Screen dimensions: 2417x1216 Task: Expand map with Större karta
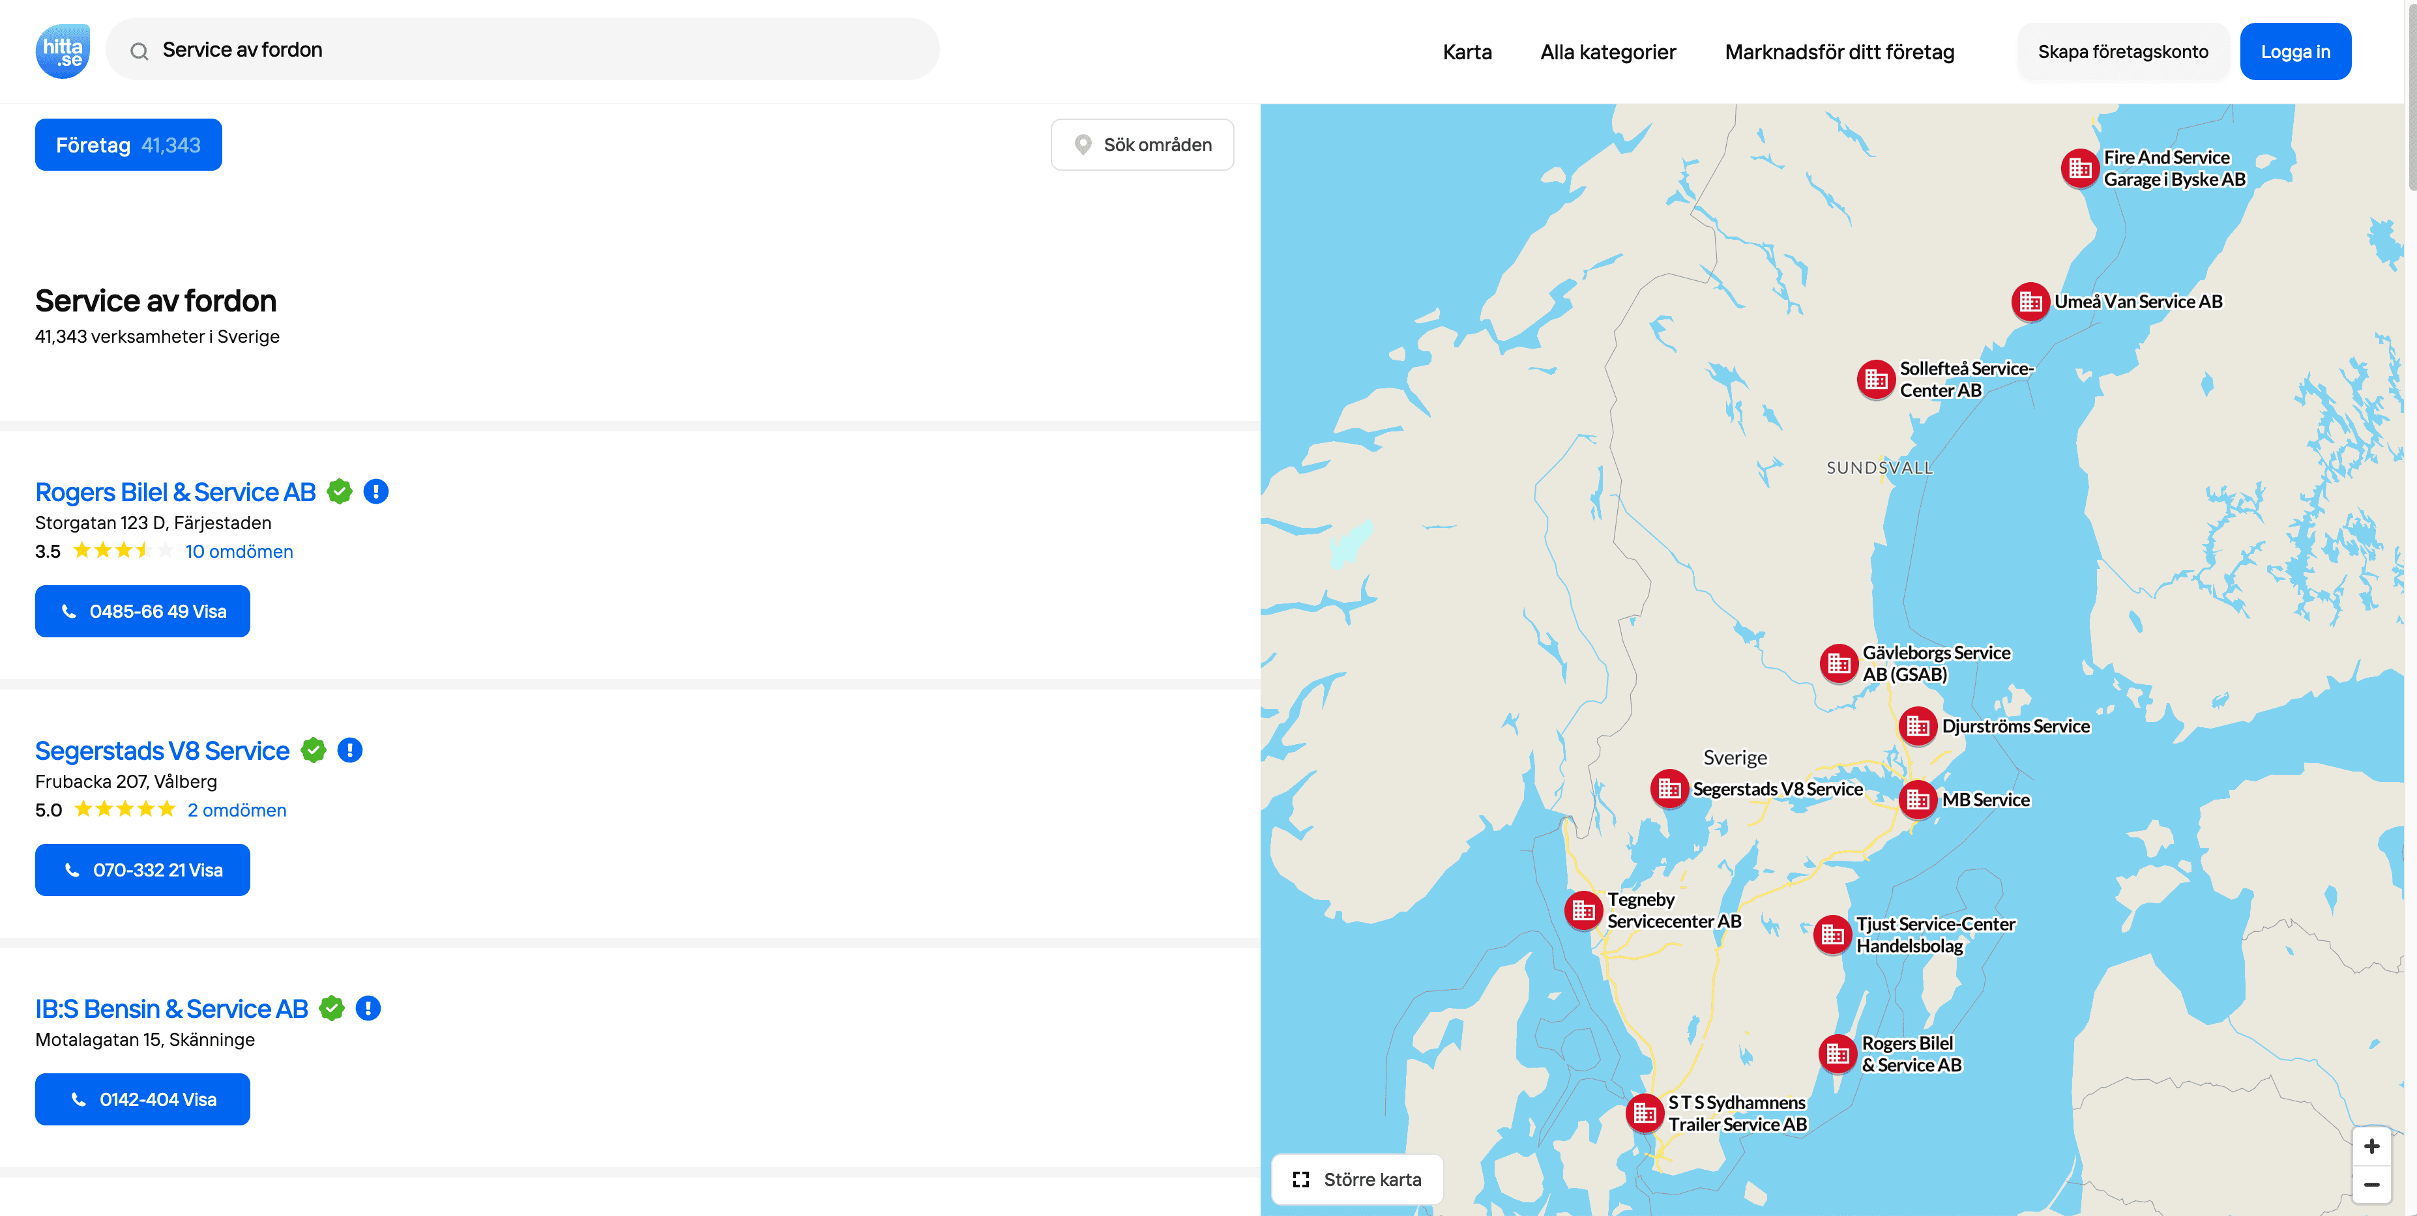pos(1356,1180)
